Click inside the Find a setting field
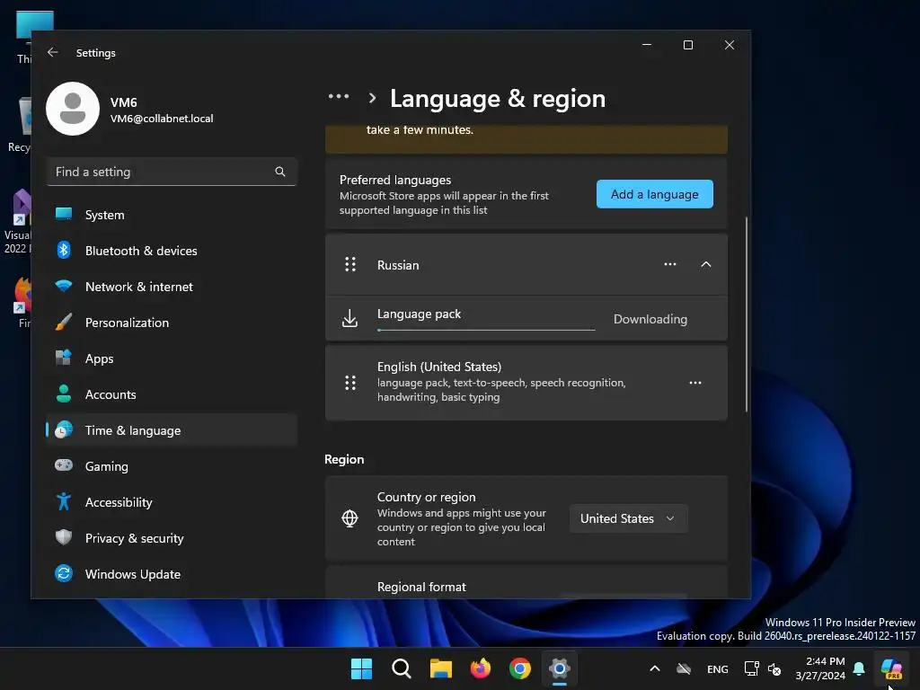 pyautogui.click(x=172, y=172)
